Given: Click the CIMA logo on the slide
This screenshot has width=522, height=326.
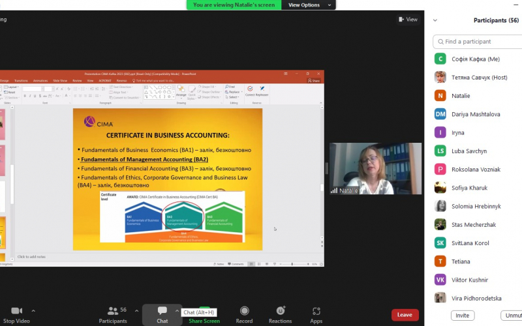Looking at the screenshot, I should (x=99, y=122).
